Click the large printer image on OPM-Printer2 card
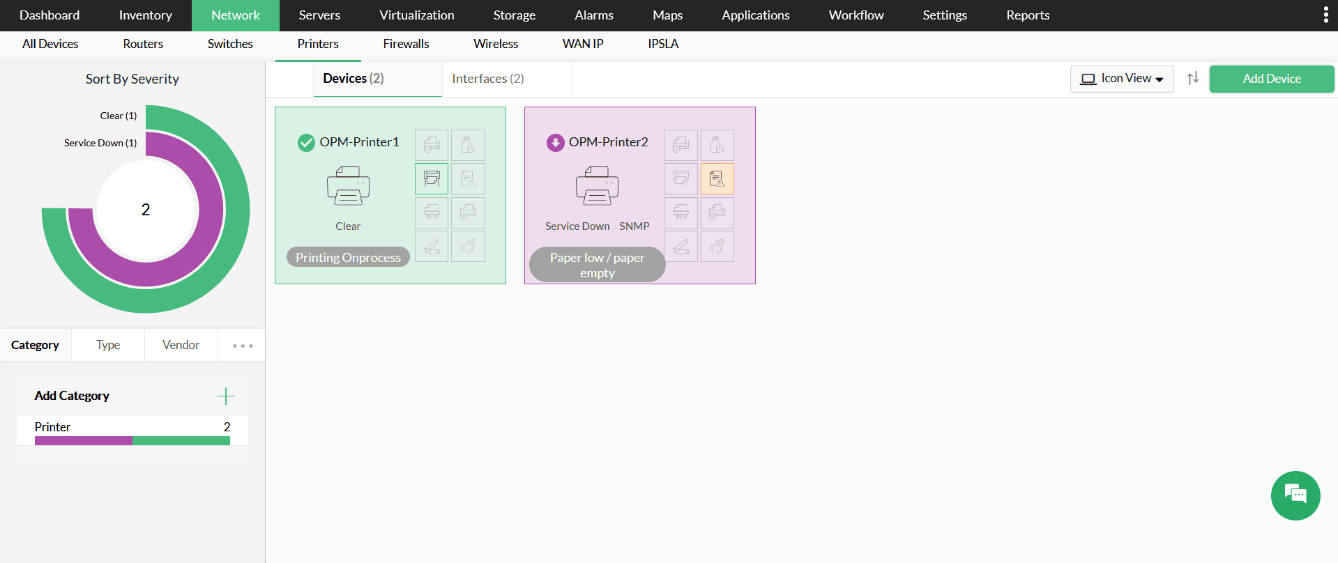Image resolution: width=1338 pixels, height=563 pixels. tap(597, 185)
